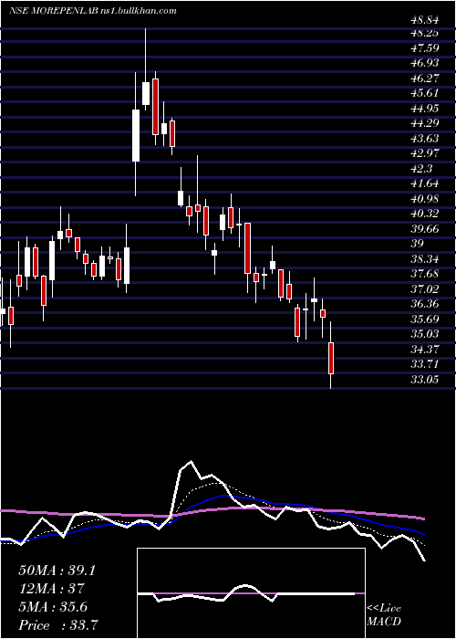Click the 5MA : 35.6 readout
This screenshot has height=639, width=456.
pos(53,607)
